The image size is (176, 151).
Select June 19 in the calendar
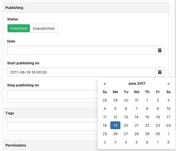coord(115,125)
